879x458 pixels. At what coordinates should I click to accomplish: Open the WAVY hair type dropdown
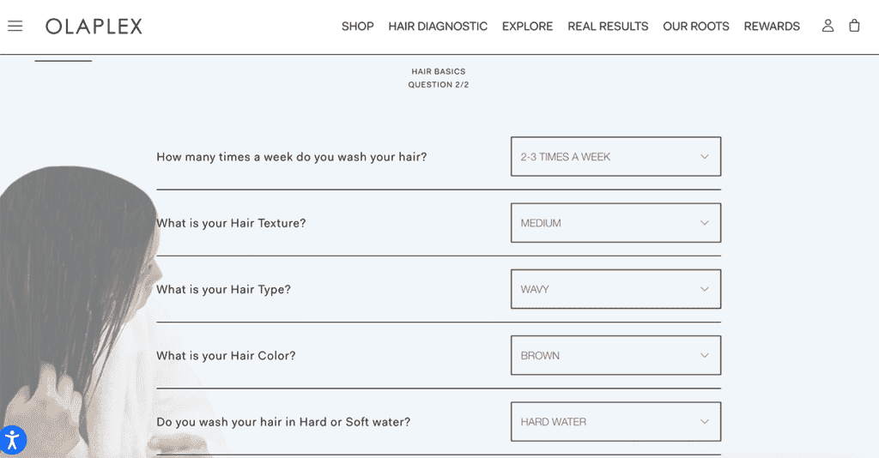(x=615, y=289)
